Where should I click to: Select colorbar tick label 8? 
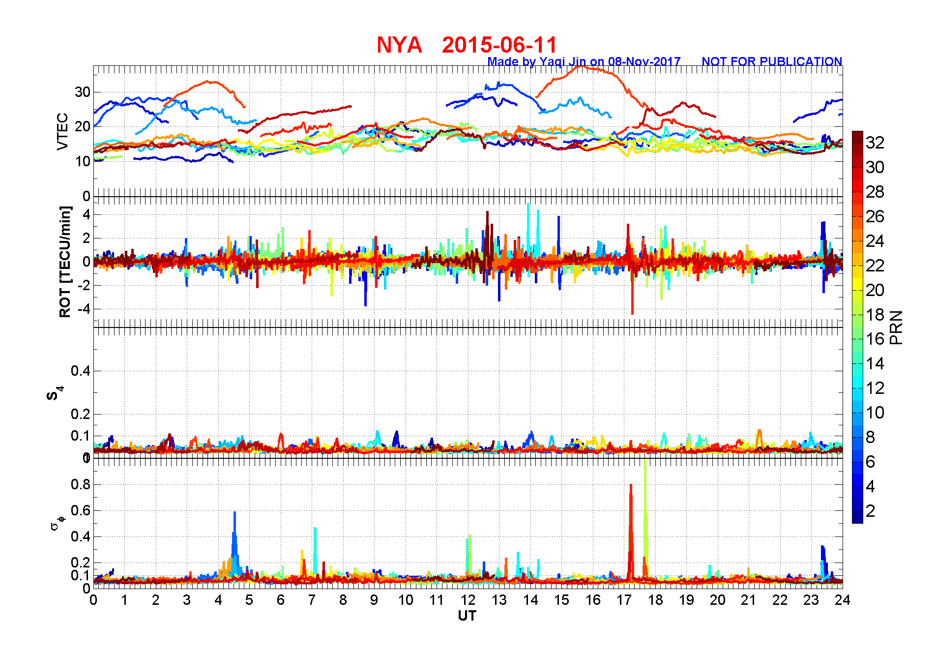[x=871, y=437]
